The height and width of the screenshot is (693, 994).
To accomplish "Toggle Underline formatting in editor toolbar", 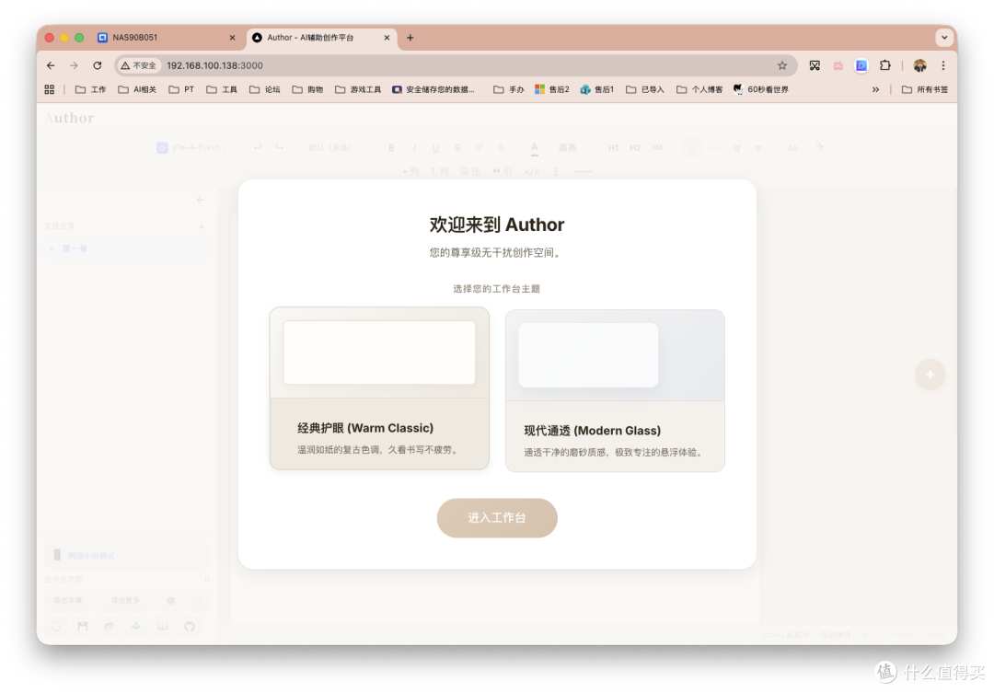I will point(435,148).
